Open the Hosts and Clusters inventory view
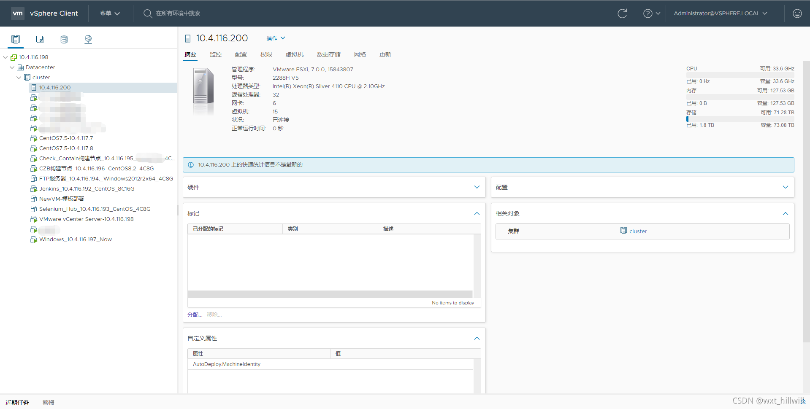This screenshot has height=409, width=810. coord(16,39)
